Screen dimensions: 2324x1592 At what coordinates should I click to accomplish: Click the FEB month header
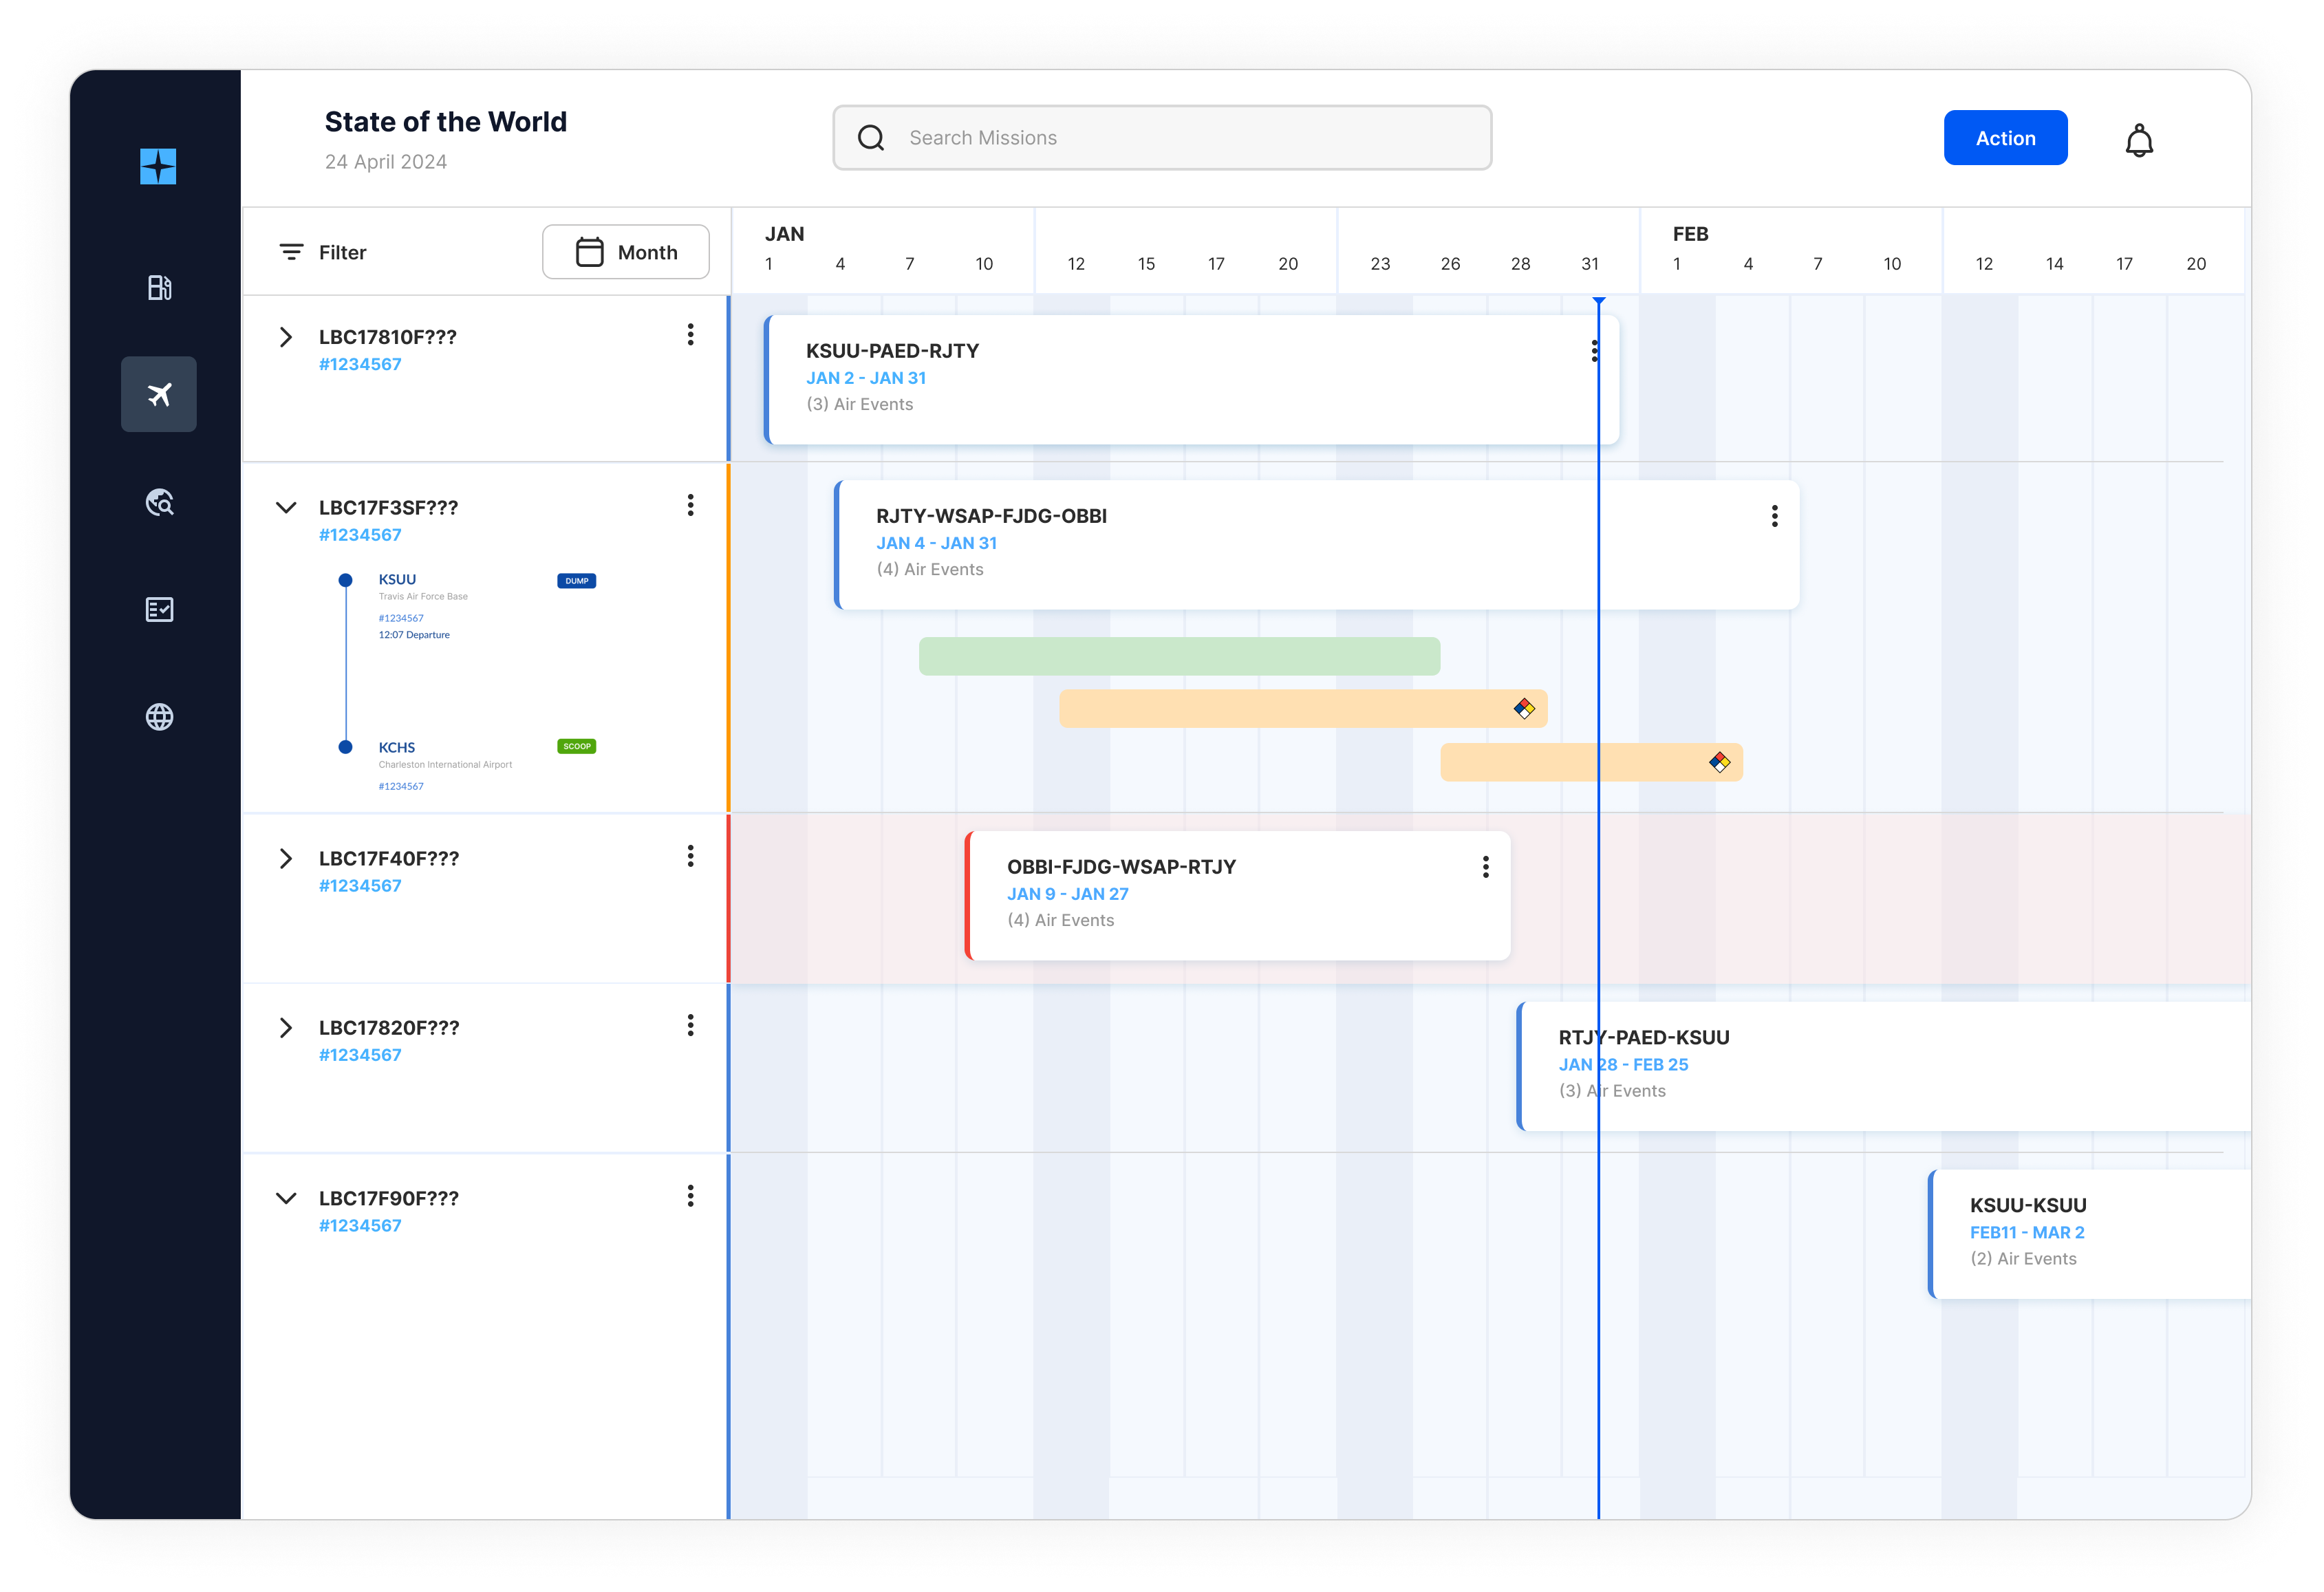[1690, 234]
